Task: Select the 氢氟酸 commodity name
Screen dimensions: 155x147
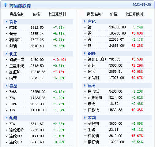Action: coord(15,72)
